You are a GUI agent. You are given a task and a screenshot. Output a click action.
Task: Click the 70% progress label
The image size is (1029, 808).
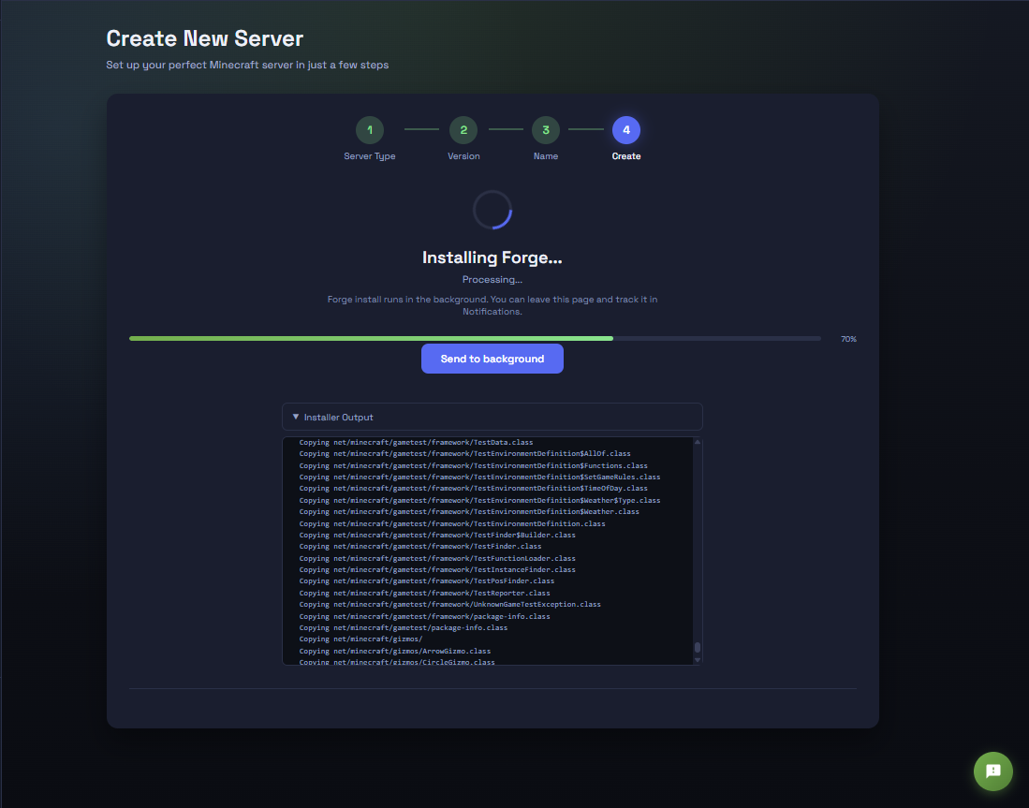click(x=847, y=339)
